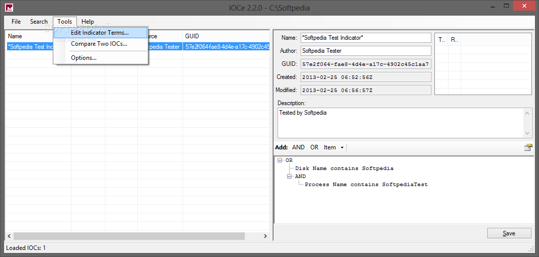Add an AND operator to the indicator
This screenshot has height=257, width=539.
tap(298, 147)
